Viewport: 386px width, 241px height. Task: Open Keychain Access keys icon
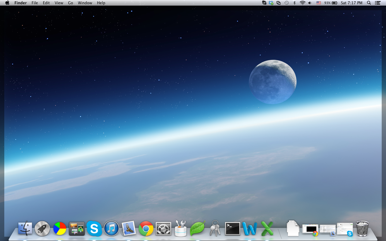click(215, 229)
